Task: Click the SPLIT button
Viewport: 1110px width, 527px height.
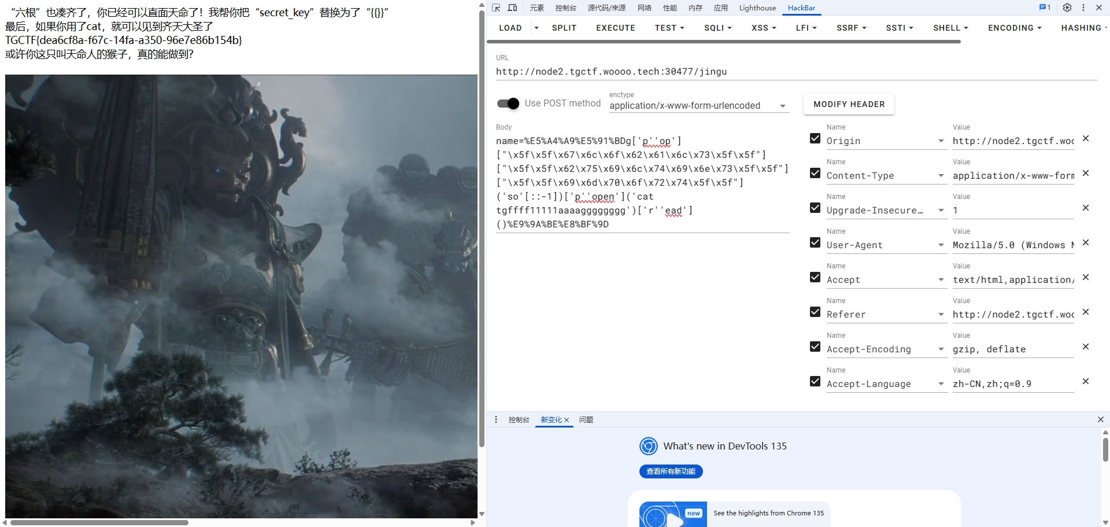Action: pos(564,28)
